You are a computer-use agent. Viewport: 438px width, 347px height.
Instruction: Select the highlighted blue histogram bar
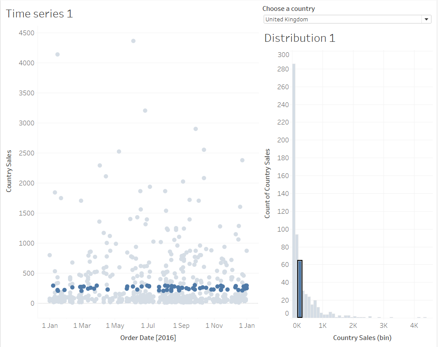coord(300,289)
